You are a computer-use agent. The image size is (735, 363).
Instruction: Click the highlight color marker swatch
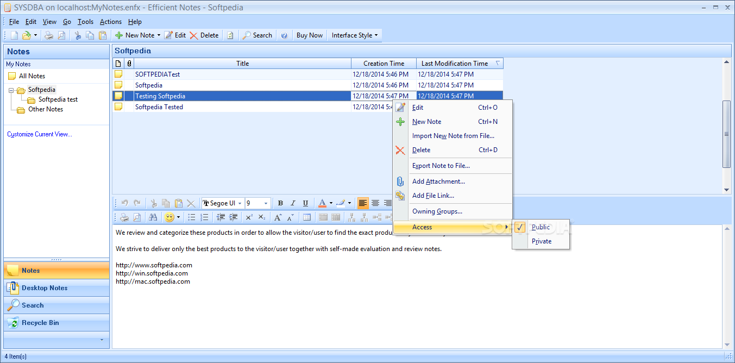pos(341,203)
